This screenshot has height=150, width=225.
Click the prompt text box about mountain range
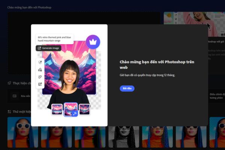(54, 39)
